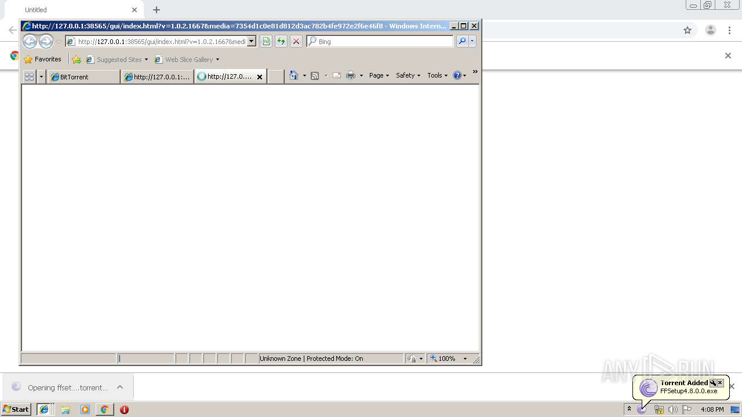Viewport: 742px width, 417px height.
Task: Switch to the second http://127.0.0.1 tab
Action: coord(157,76)
